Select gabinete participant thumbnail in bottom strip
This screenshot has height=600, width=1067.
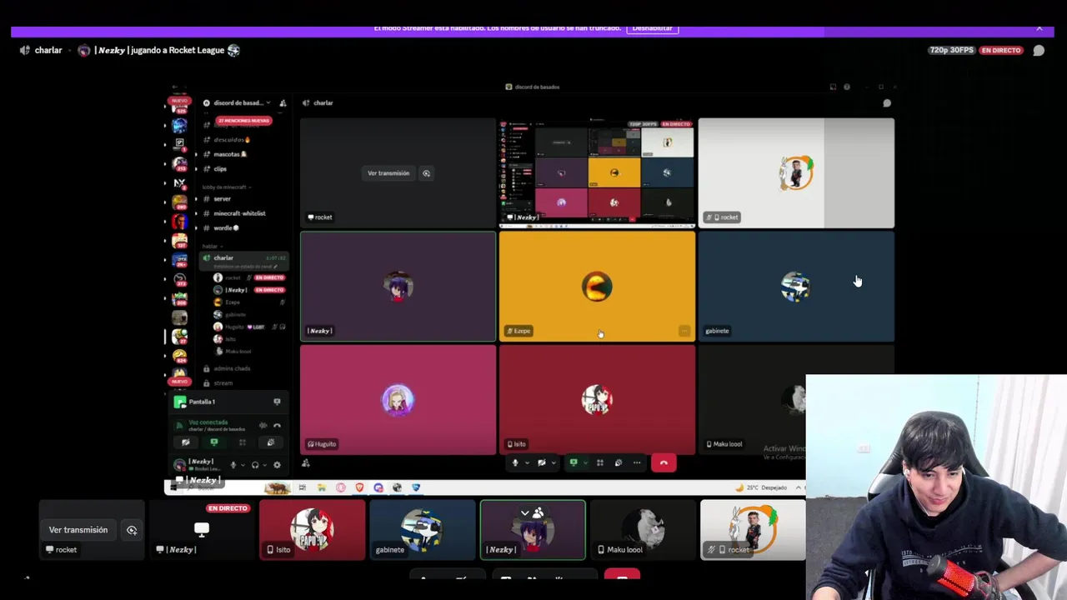coord(422,530)
